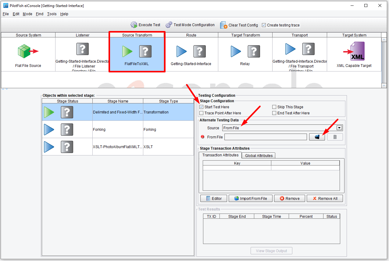Click blue play arrow in XSLT row
Image resolution: width=389 pixels, height=261 pixels.
coord(49,147)
